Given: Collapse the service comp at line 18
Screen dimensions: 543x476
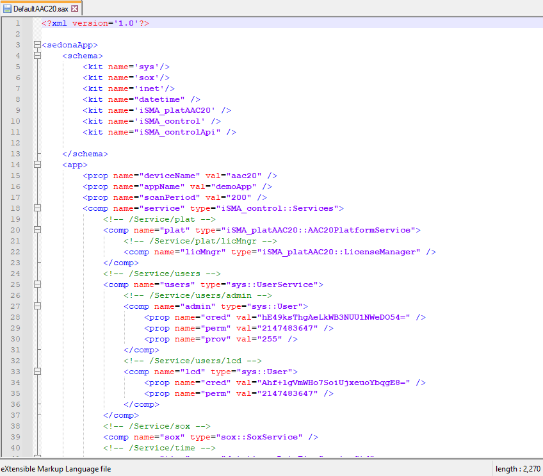Looking at the screenshot, I should (37, 208).
